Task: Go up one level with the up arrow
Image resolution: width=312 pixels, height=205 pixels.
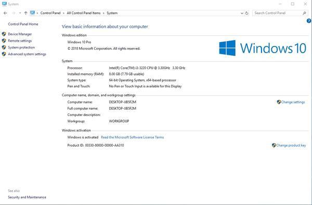Action: point(25,13)
